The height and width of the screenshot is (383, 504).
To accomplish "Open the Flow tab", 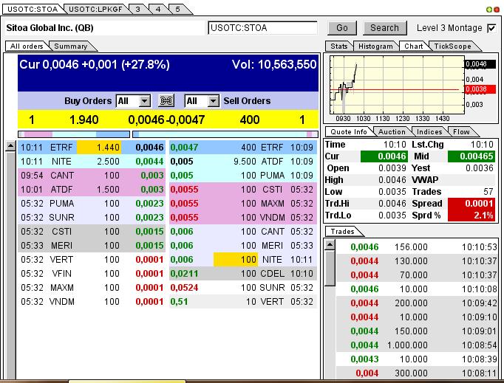I will tap(460, 131).
